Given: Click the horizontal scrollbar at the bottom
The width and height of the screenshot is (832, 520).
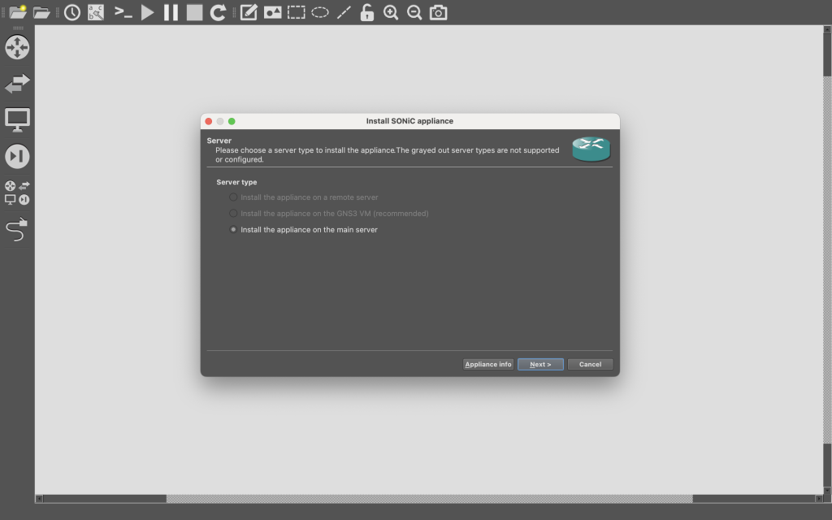Looking at the screenshot, I should [429, 498].
